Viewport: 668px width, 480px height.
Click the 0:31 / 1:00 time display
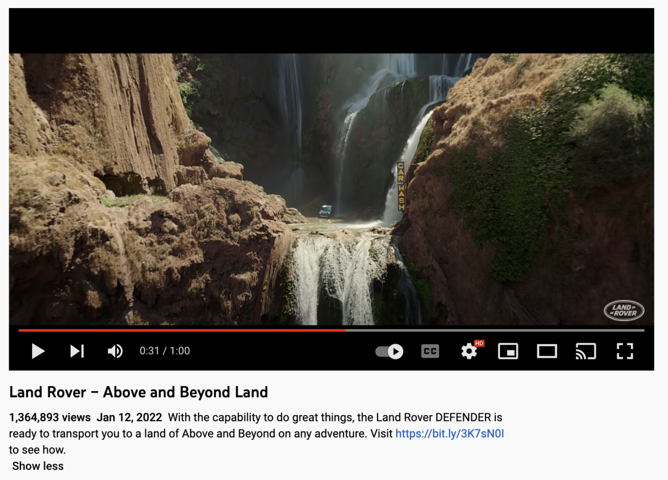coord(165,351)
